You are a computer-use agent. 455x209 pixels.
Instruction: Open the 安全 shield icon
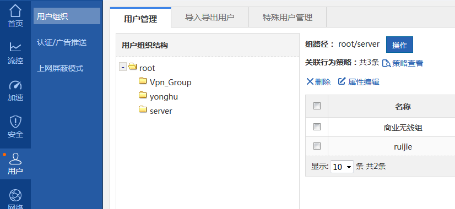point(15,122)
